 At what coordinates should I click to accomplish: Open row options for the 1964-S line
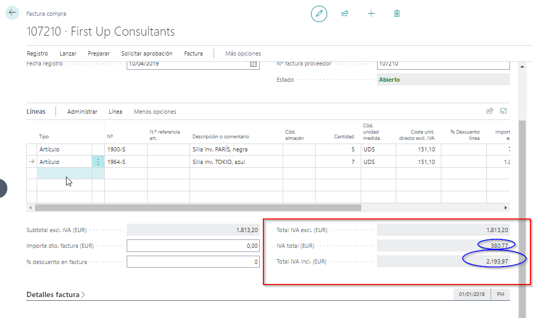click(98, 162)
